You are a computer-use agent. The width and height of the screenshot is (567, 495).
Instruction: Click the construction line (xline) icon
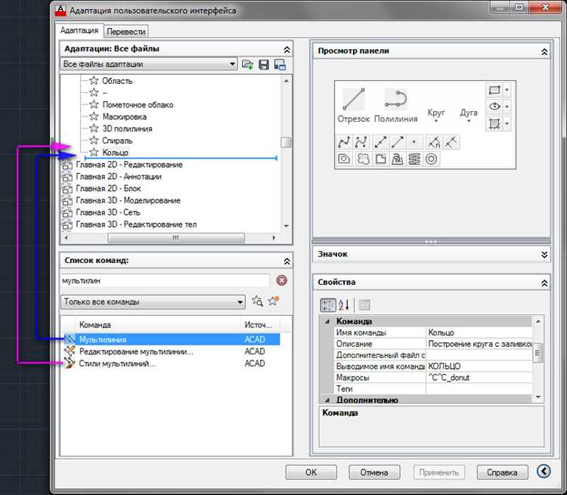[380, 142]
